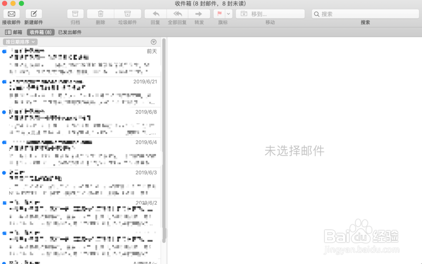Image resolution: width=422 pixels, height=264 pixels.
Task: Select the 收件箱 (8) tab
Action: click(41, 33)
